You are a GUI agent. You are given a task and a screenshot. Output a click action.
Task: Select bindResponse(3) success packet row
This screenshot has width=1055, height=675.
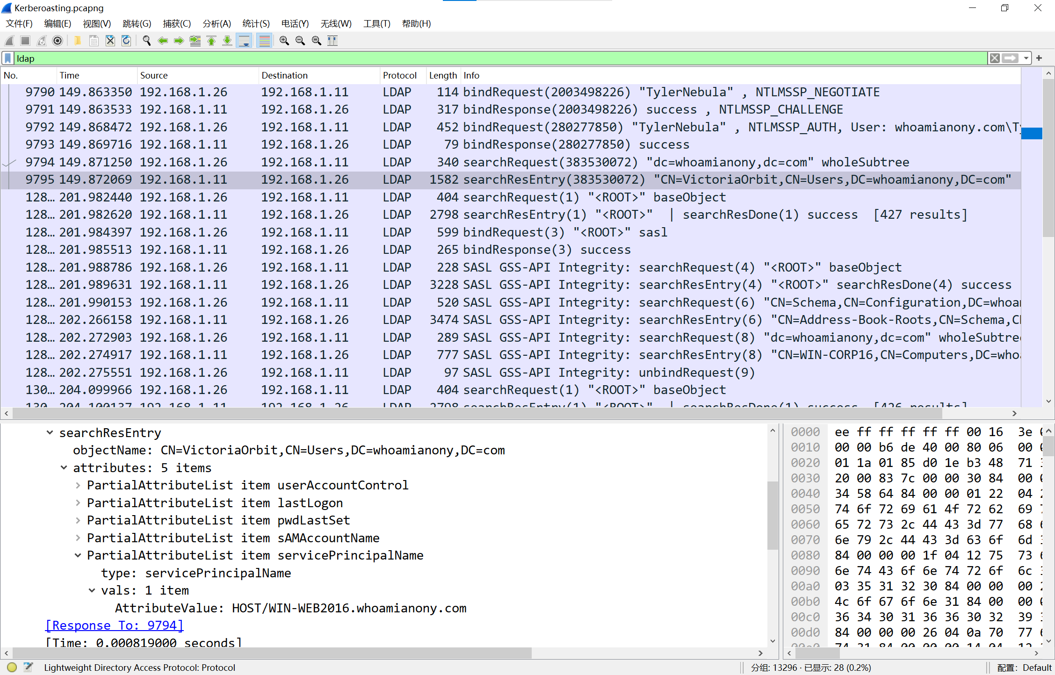(511, 250)
